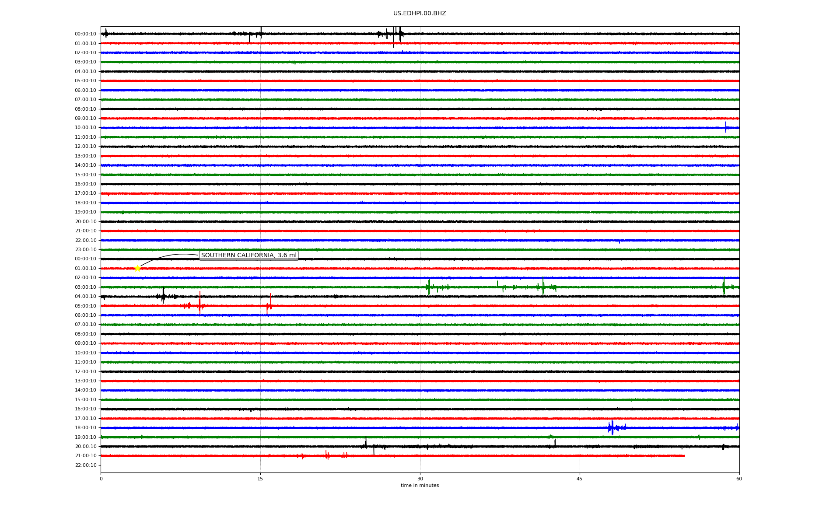840x525 pixels.
Task: Click the 'time in minutes' axis label
Action: pos(419,485)
